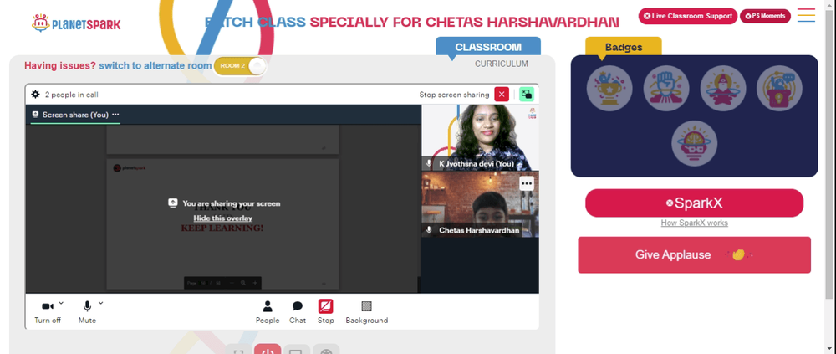Image resolution: width=836 pixels, height=354 pixels.
Task: Switch to the CLASSROOM tab
Action: 488,47
